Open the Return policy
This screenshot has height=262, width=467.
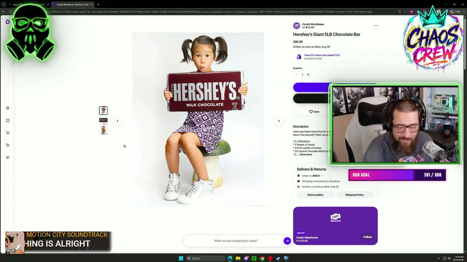coord(315,195)
